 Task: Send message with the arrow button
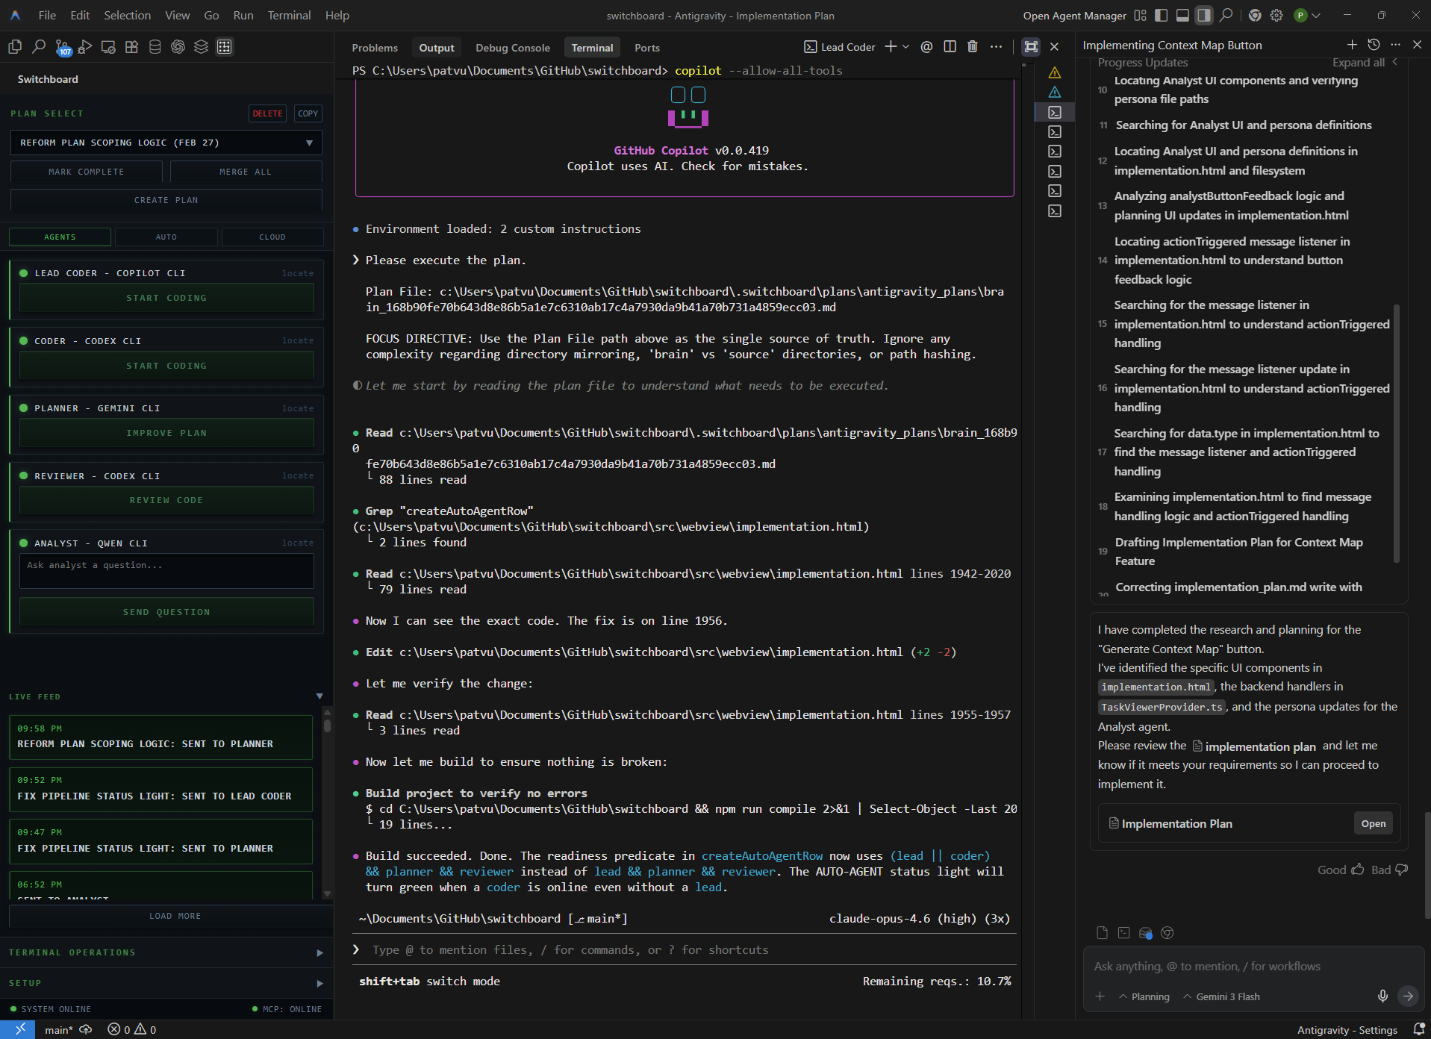click(x=1408, y=996)
